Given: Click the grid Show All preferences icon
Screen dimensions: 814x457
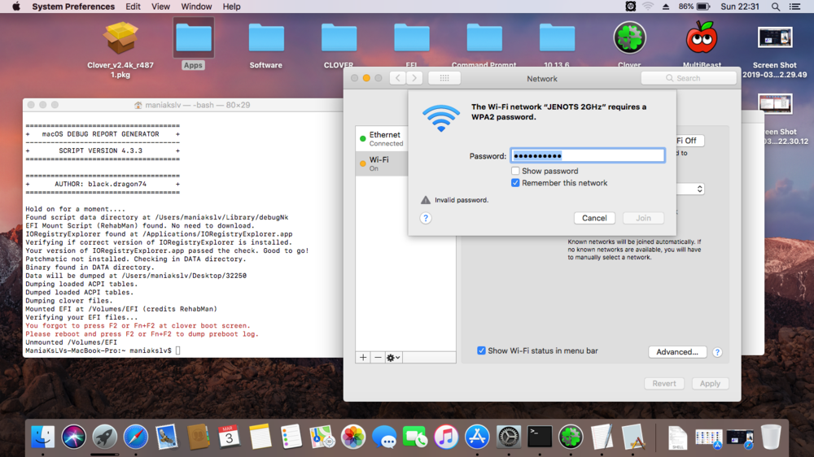Looking at the screenshot, I should pos(444,78).
